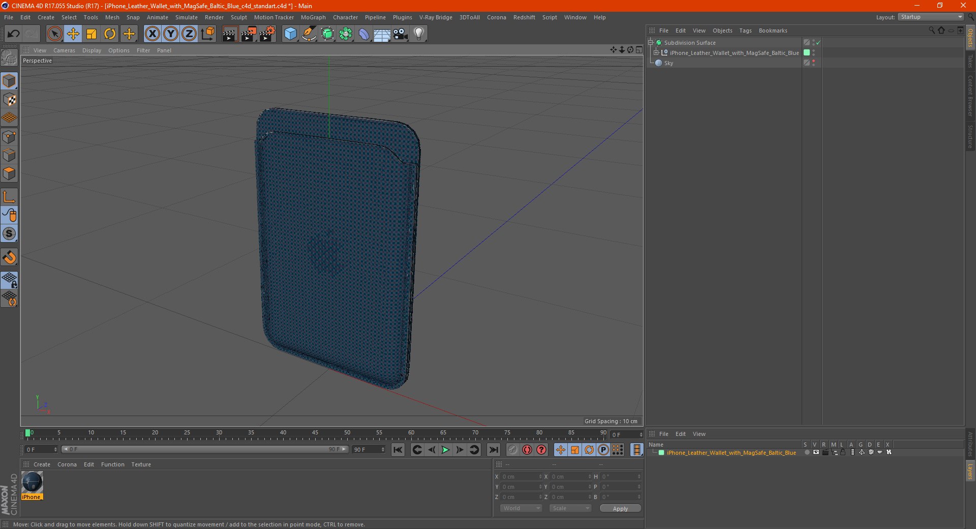Add a Camera object

tap(401, 34)
